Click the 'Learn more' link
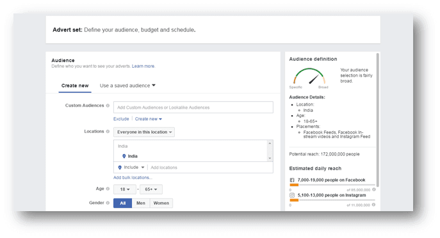This screenshot has width=440, height=238. click(x=143, y=66)
